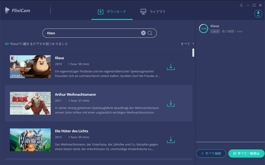Open the hamburger menu in title bar

click(x=242, y=5)
